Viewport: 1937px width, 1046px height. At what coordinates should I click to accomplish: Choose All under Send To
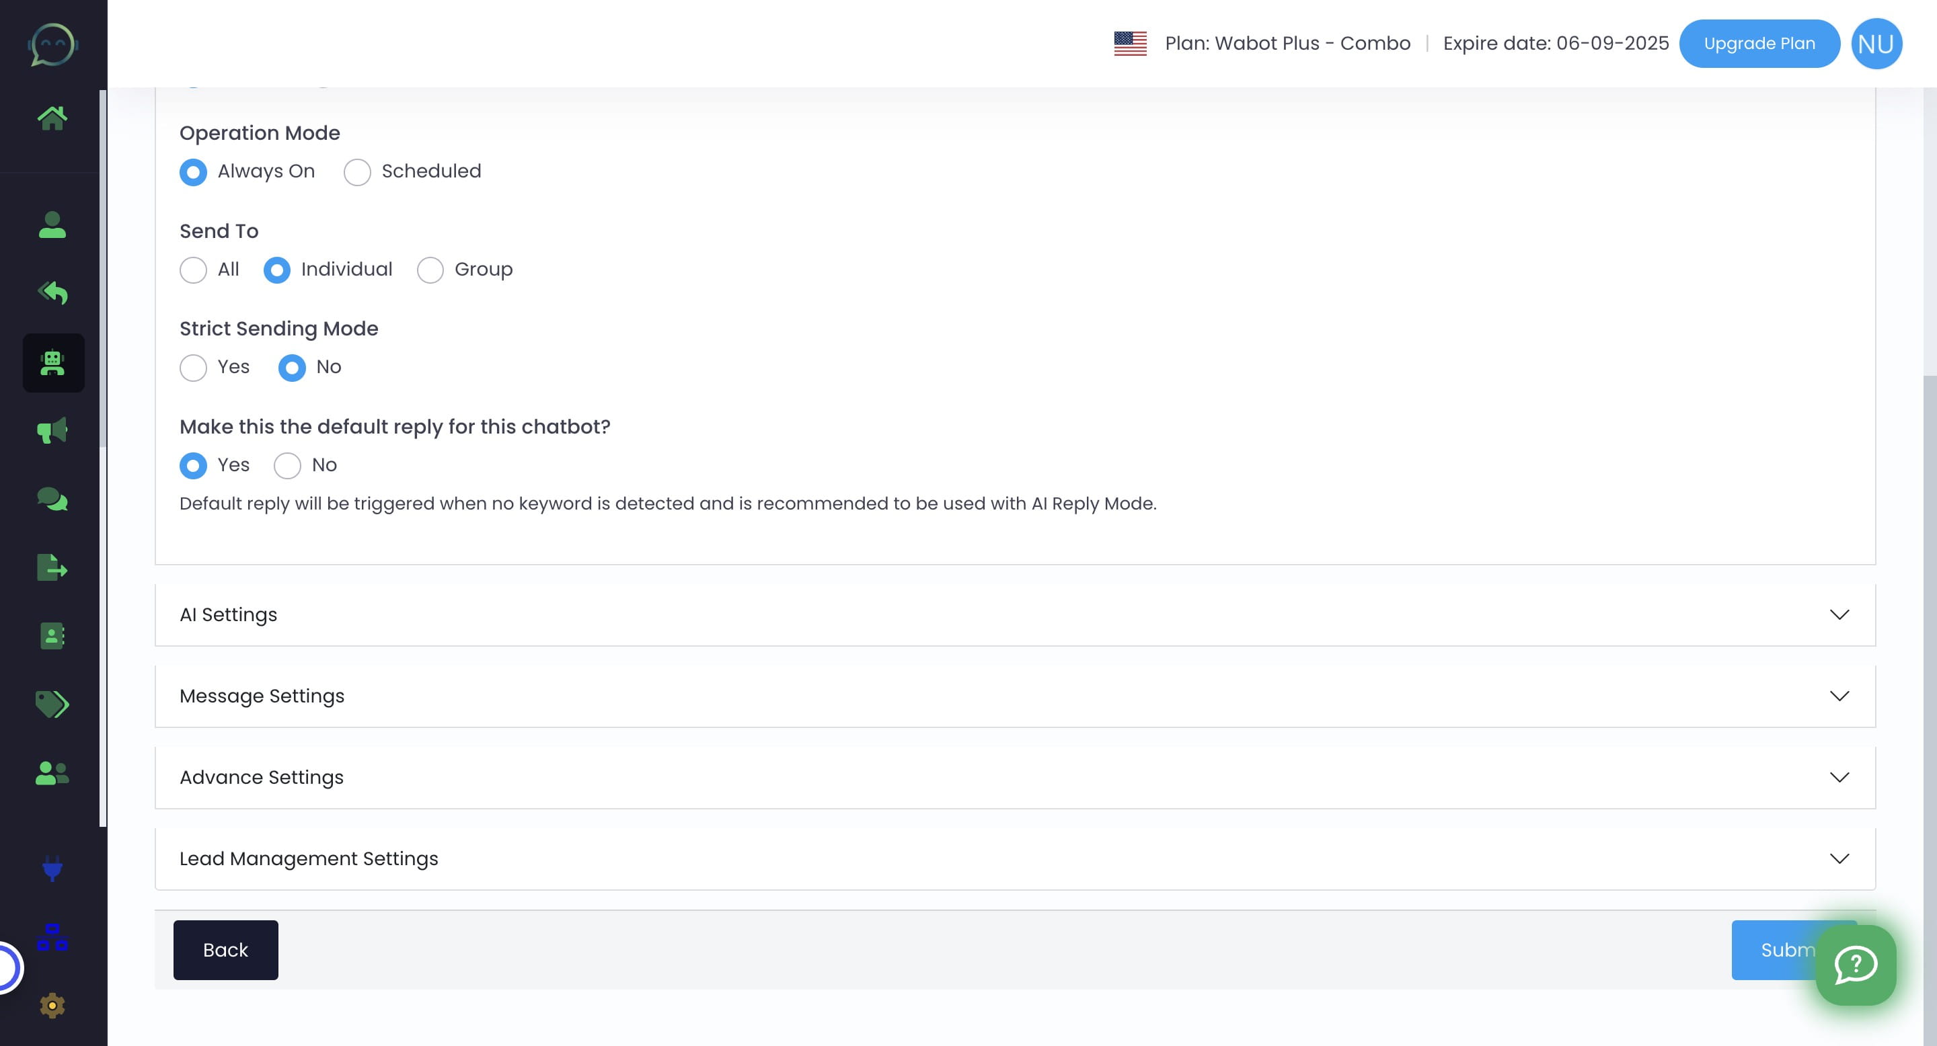coord(193,270)
